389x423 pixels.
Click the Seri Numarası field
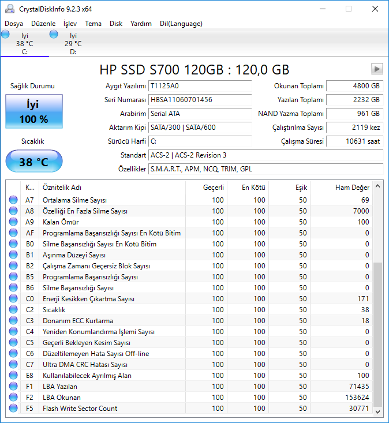[x=200, y=100]
